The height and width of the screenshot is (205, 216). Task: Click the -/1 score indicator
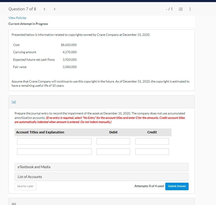pos(169,9)
